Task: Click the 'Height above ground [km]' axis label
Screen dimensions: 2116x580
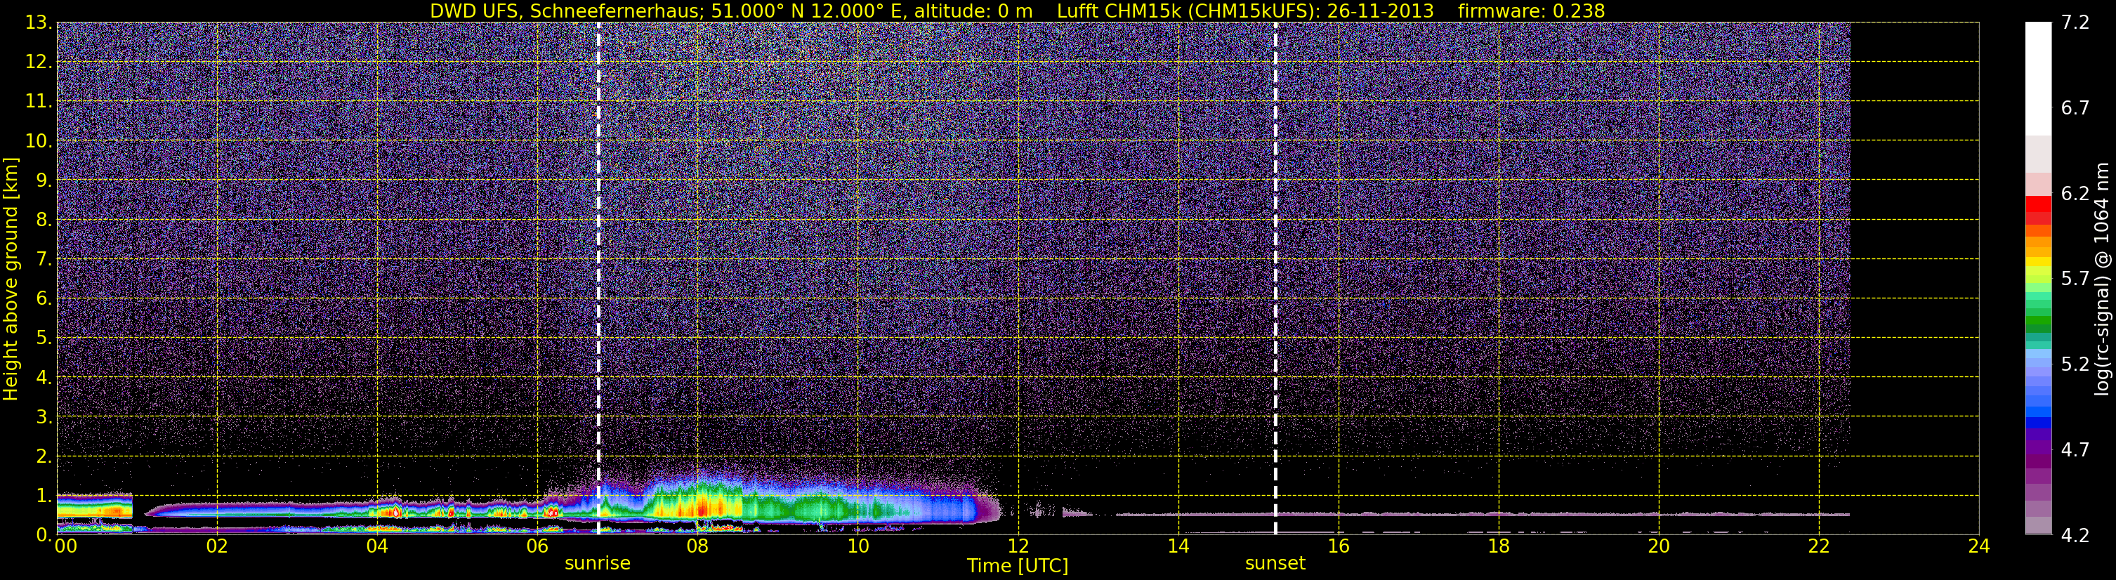Action: point(10,279)
